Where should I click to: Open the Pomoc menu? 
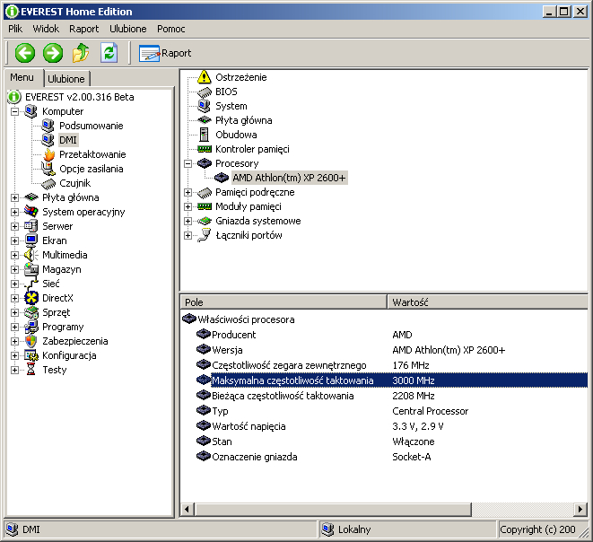(170, 29)
